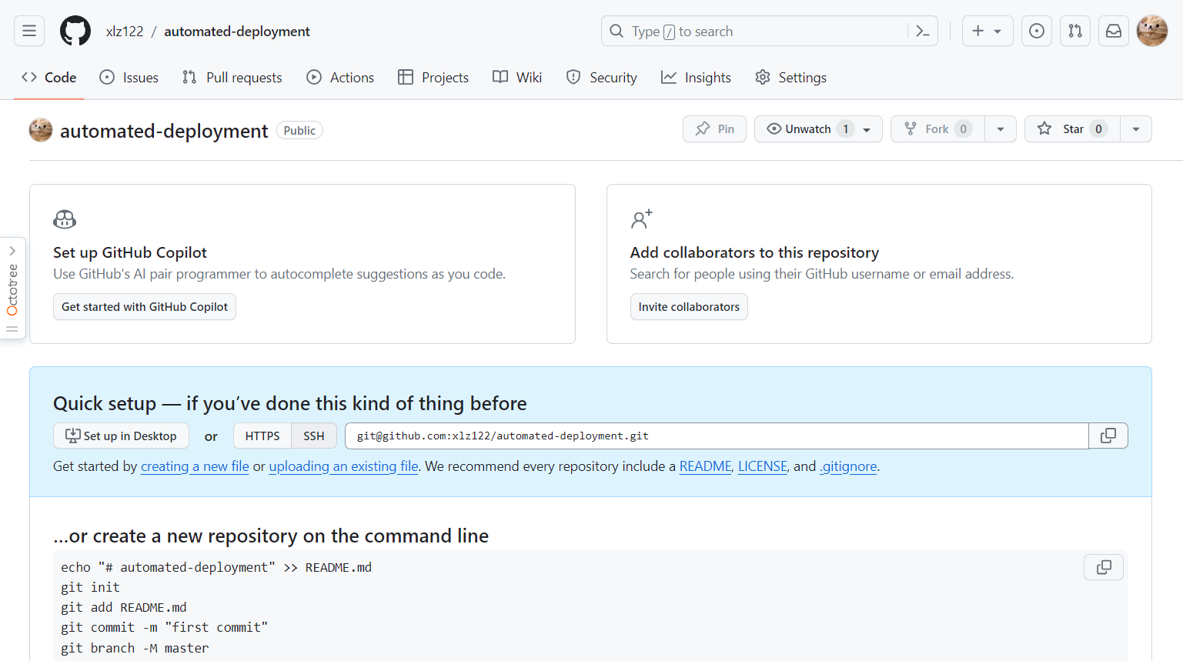
Task: Switch to the Issues tab
Action: (129, 78)
